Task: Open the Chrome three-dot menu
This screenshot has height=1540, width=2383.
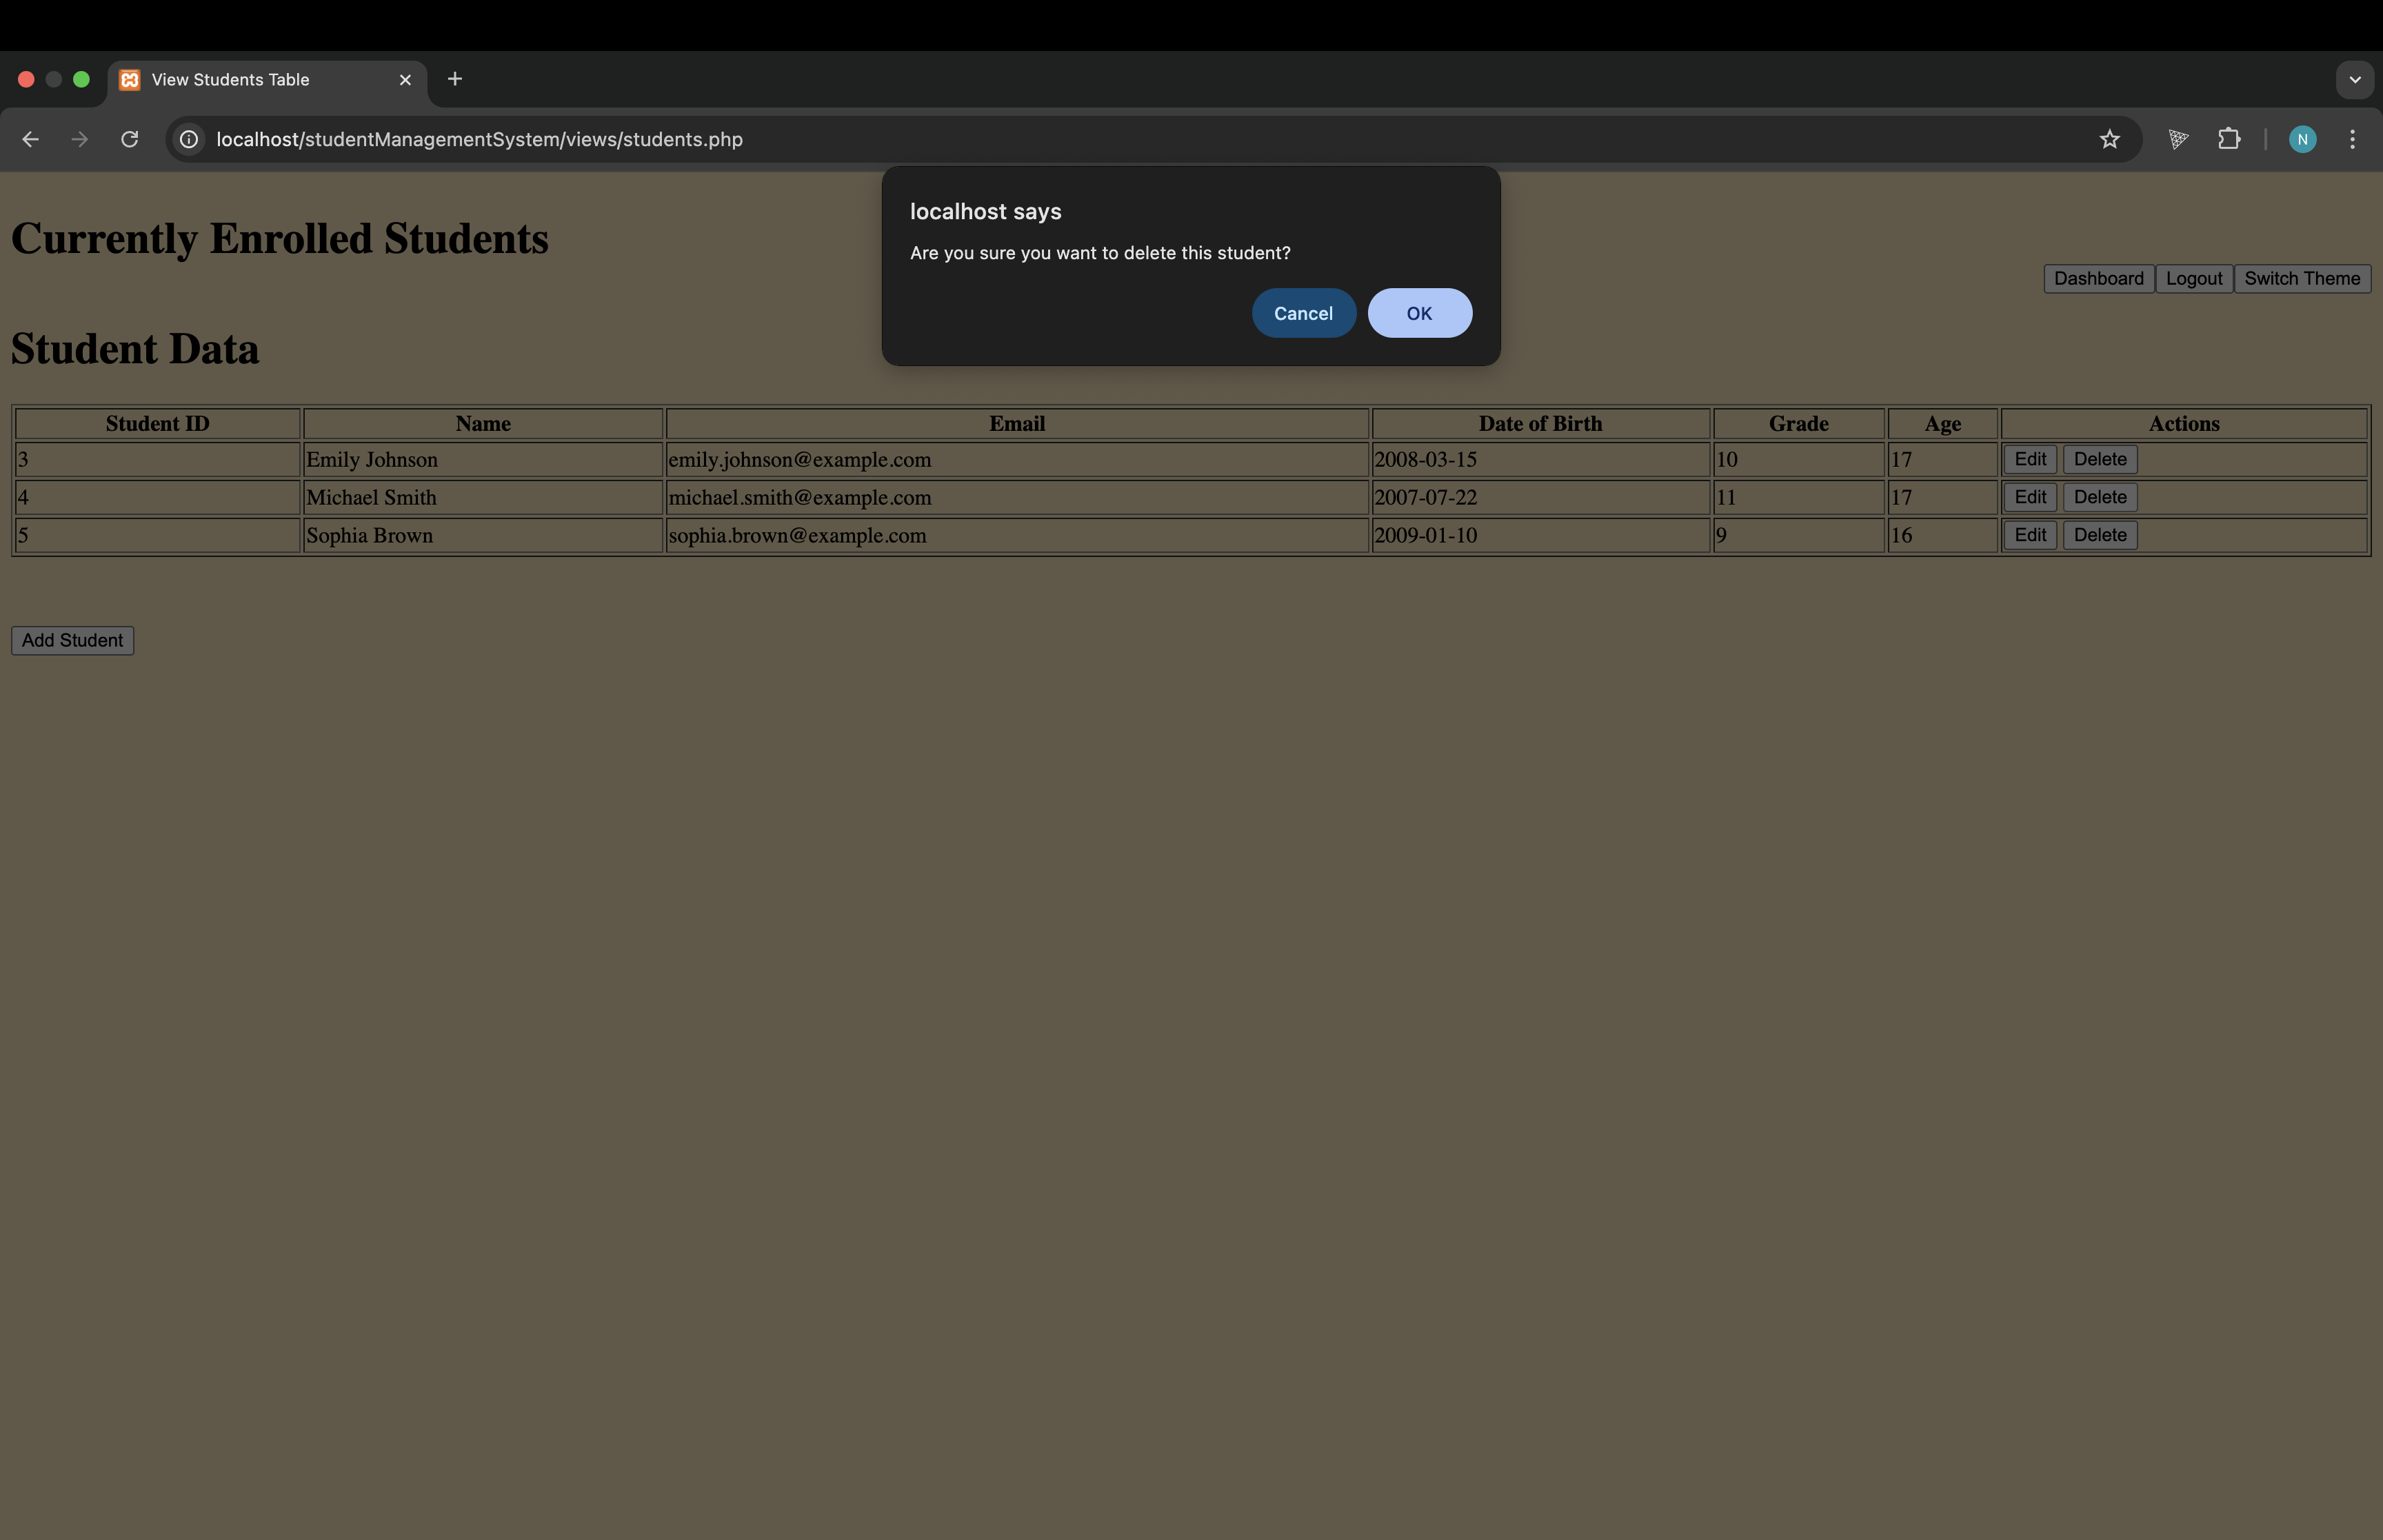Action: pyautogui.click(x=2352, y=139)
